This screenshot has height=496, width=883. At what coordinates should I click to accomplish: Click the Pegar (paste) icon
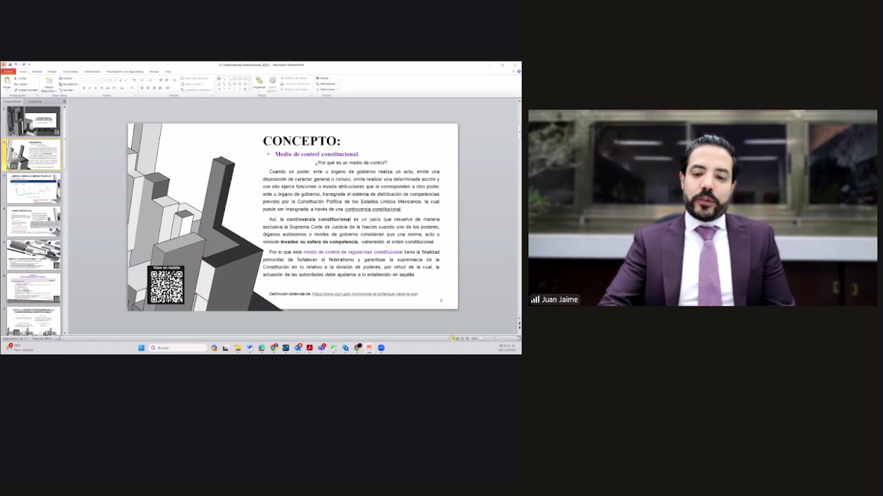pos(7,80)
